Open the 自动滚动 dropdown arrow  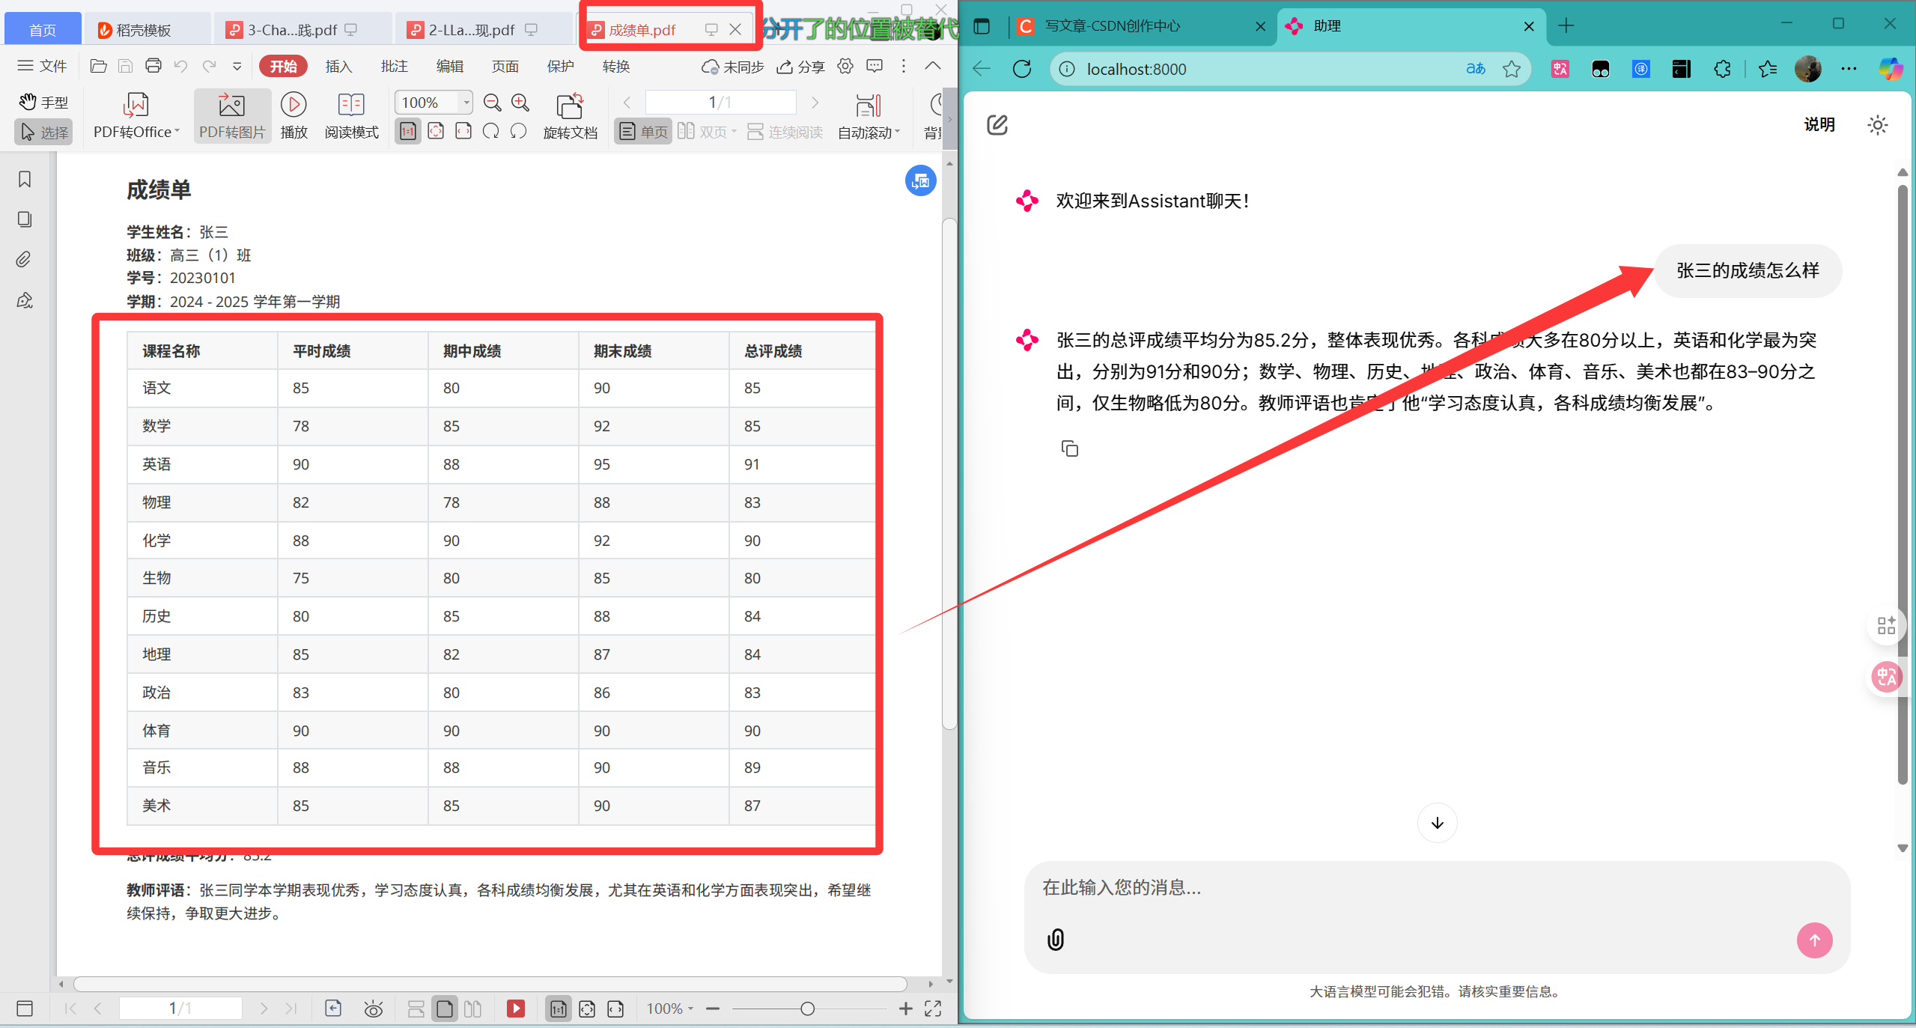point(897,132)
